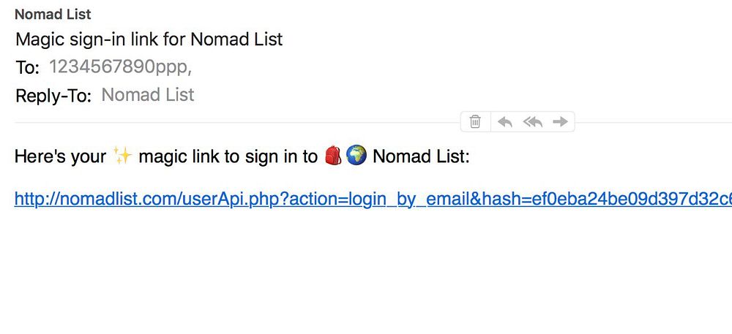Click the words 'Here's your' in the body
The width and height of the screenshot is (732, 334).
pos(60,156)
